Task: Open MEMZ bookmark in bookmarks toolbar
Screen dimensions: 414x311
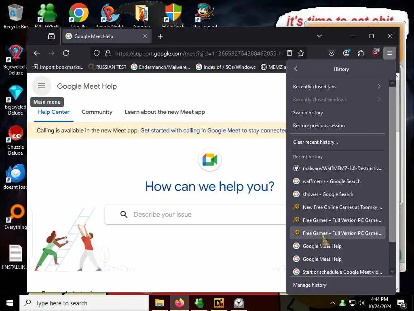Action: click(x=273, y=67)
